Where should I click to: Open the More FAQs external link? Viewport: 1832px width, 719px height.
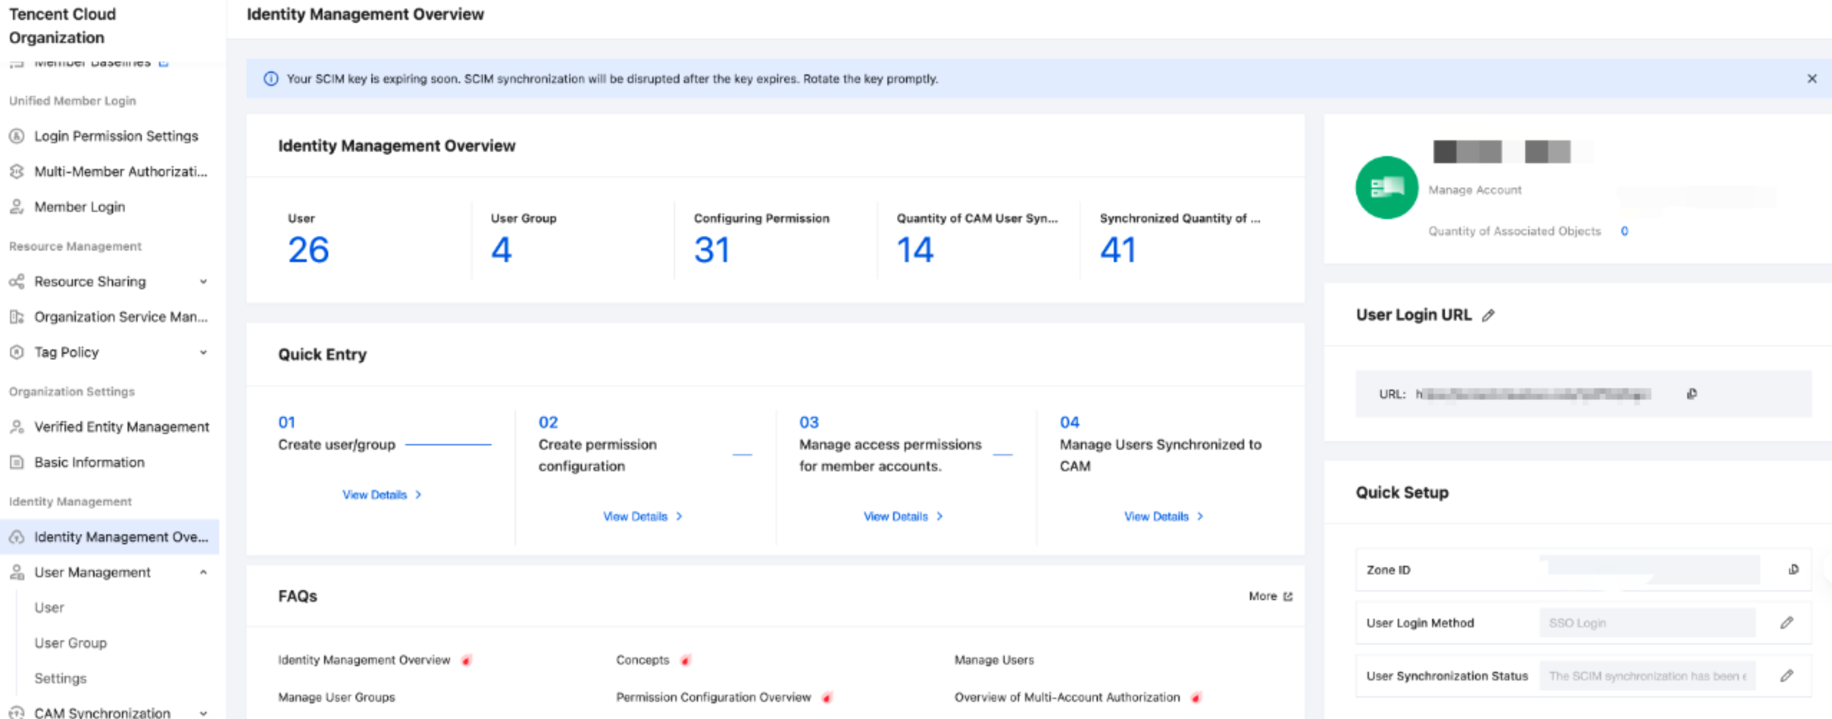(x=1270, y=597)
